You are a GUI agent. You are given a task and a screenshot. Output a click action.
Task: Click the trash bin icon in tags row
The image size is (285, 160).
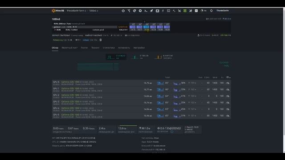pyautogui.click(x=101, y=40)
